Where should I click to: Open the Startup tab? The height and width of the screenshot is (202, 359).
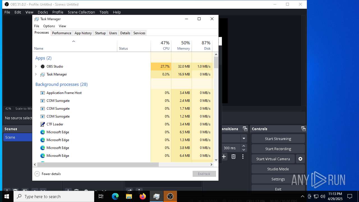tap(100, 33)
